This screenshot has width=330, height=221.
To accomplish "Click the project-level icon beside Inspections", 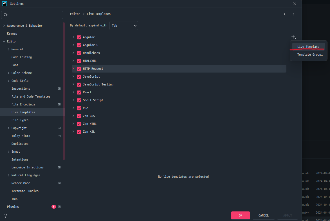I will point(59,89).
